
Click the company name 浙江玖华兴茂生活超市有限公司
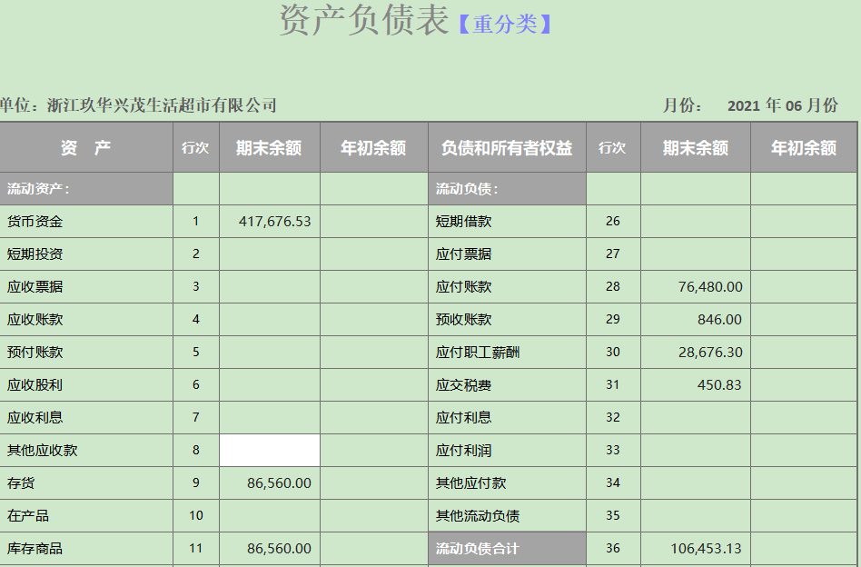coord(162,104)
